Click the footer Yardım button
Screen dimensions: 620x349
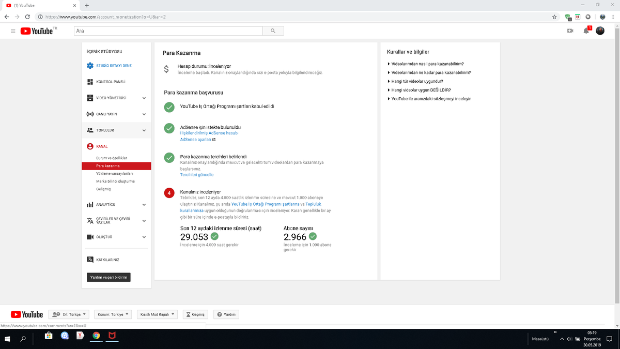click(226, 314)
